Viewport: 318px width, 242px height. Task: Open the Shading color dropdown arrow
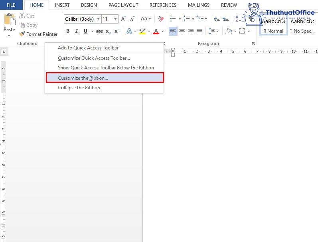pos(235,31)
